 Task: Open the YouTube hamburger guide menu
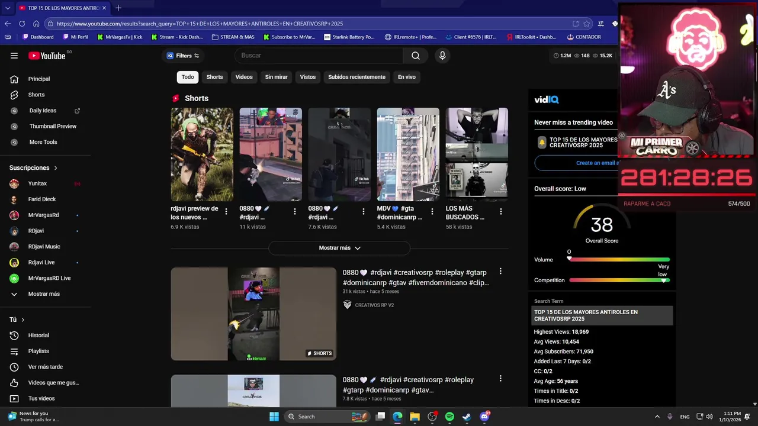[x=14, y=56]
